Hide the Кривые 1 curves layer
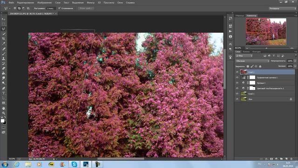 [x=237, y=83]
